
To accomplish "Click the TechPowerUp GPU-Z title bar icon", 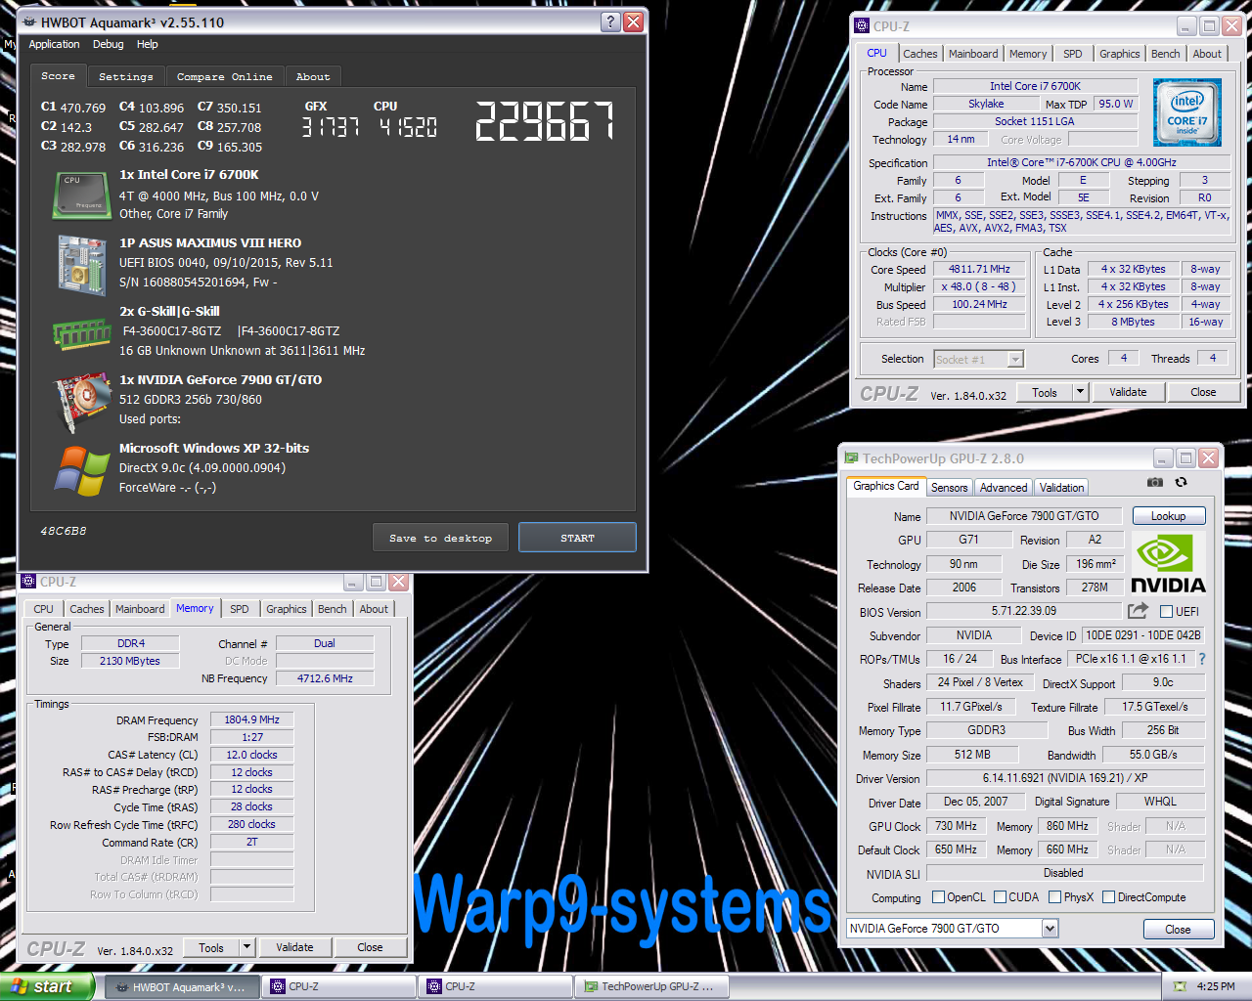I will coord(851,457).
